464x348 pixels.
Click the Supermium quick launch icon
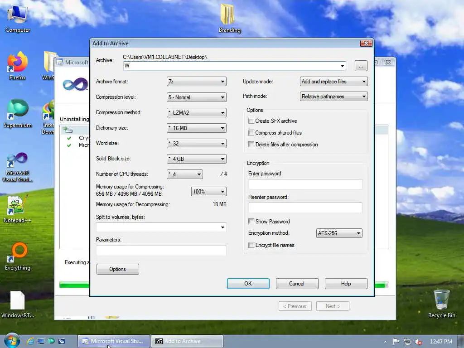[51, 341]
